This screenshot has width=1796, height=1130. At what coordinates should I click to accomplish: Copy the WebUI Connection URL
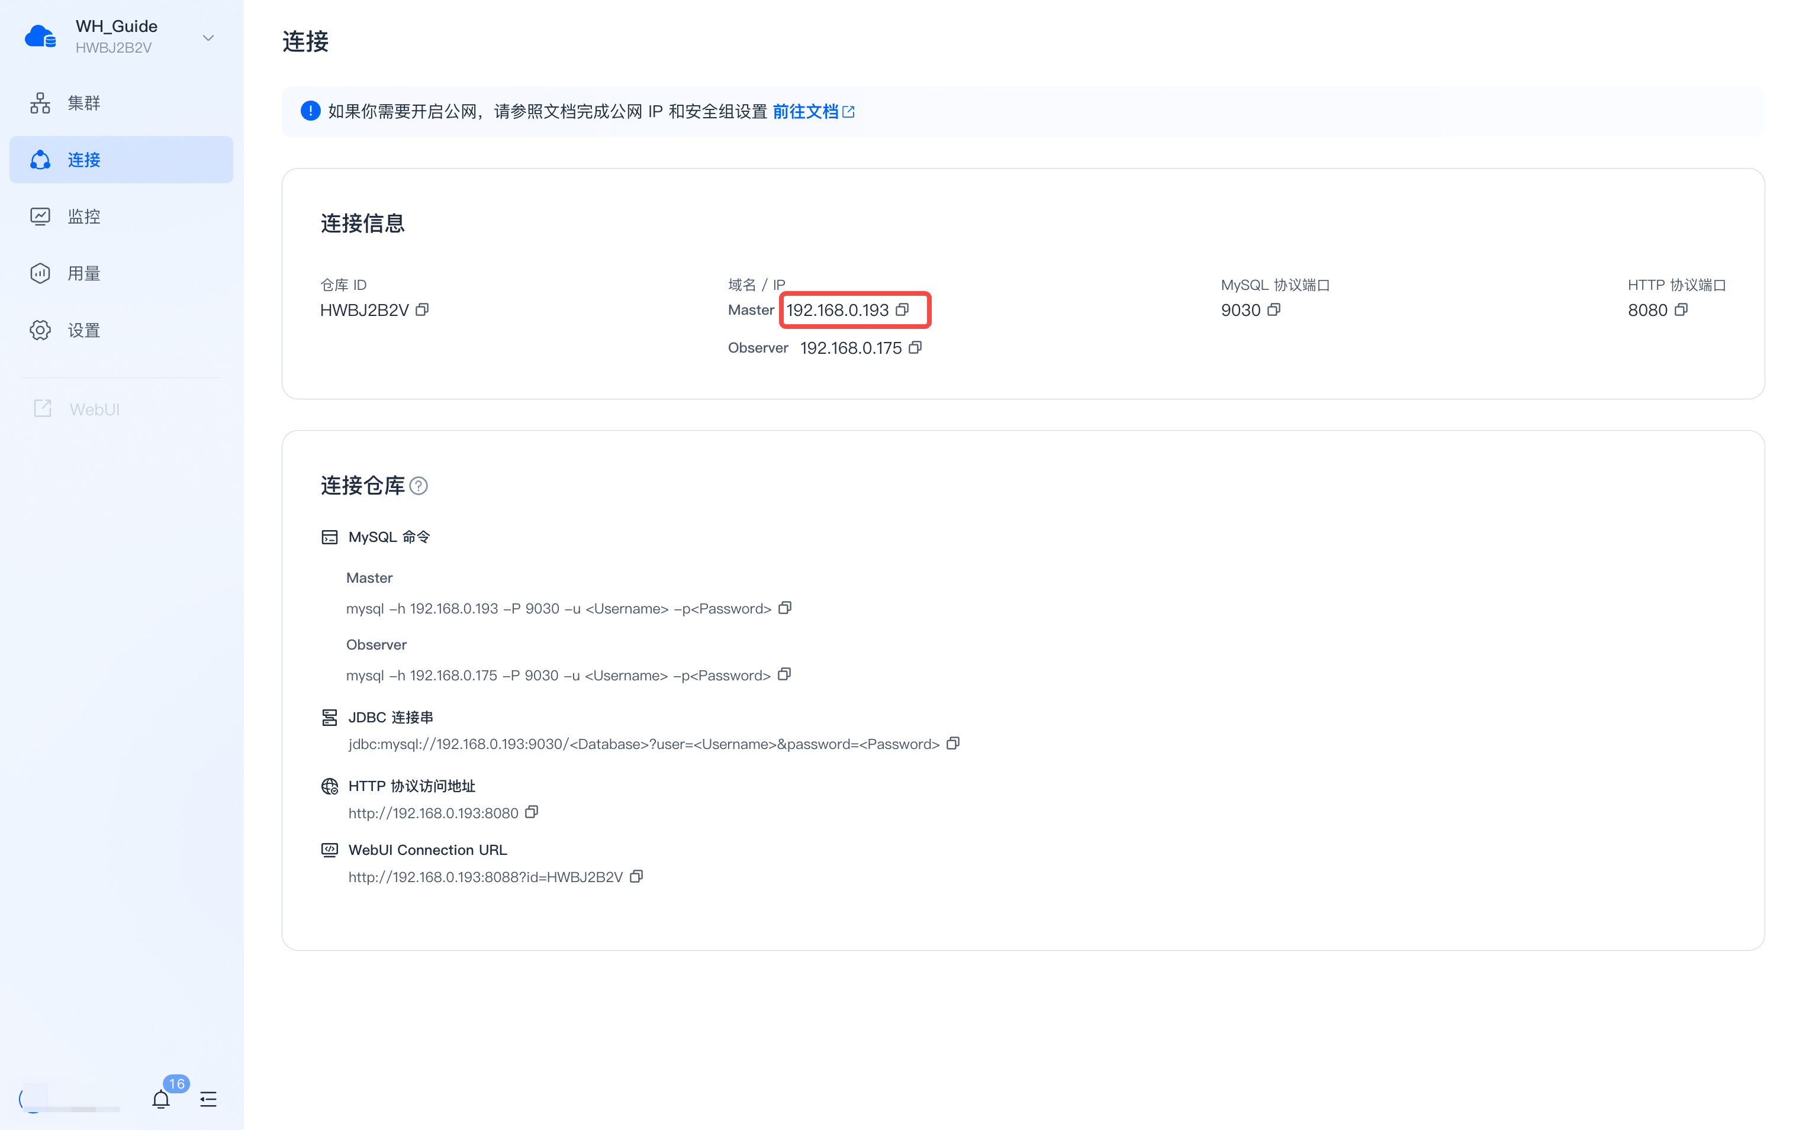click(636, 877)
